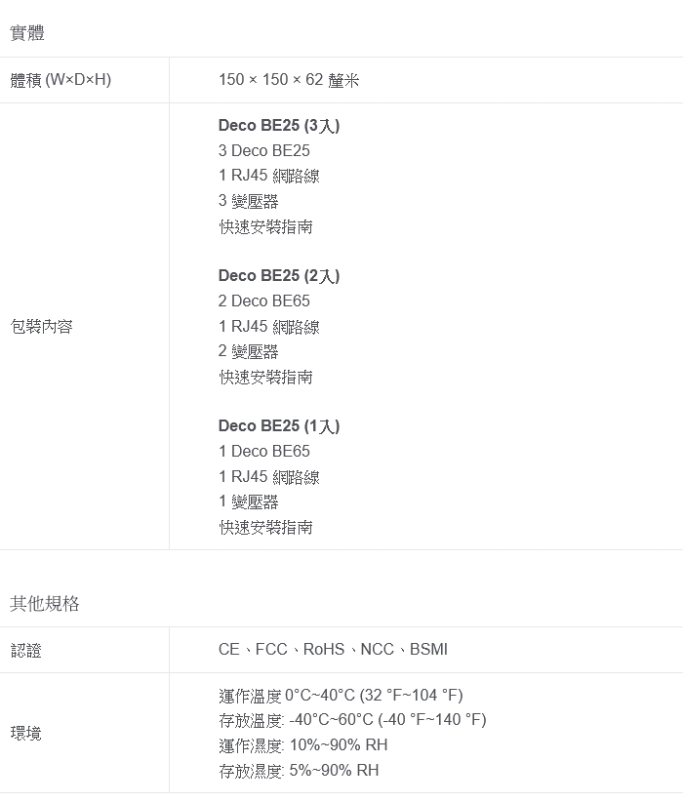Click the Deco BE25 (3入) bold heading

[279, 126]
